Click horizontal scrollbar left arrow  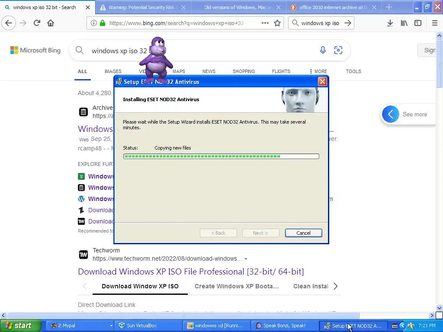[3, 315]
